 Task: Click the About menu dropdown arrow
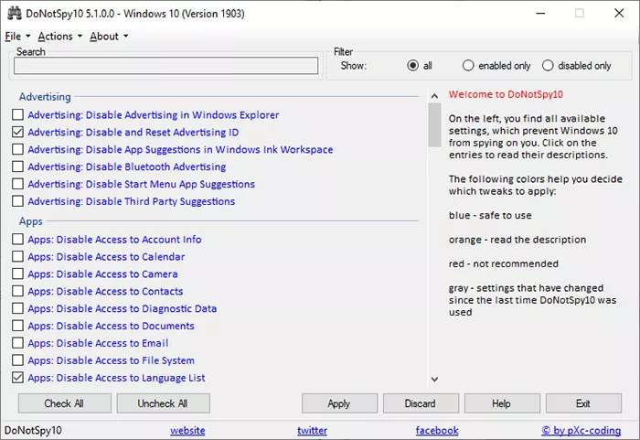point(126,37)
